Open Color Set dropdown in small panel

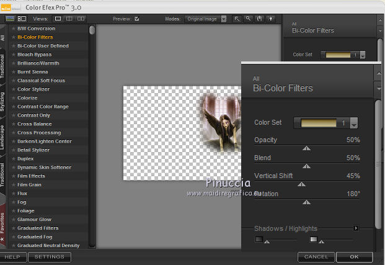click(x=363, y=55)
